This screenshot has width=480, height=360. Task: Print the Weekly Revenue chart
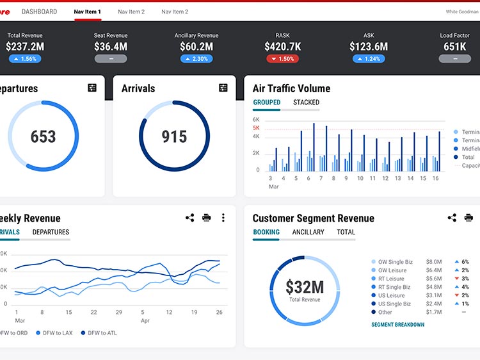[x=206, y=218]
